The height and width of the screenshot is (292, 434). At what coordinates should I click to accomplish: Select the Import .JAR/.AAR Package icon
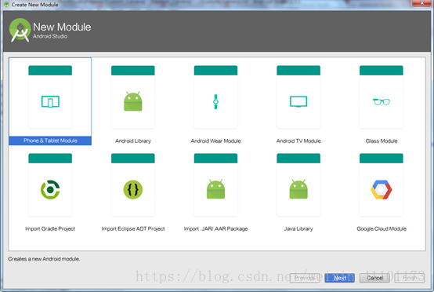pyautogui.click(x=215, y=189)
